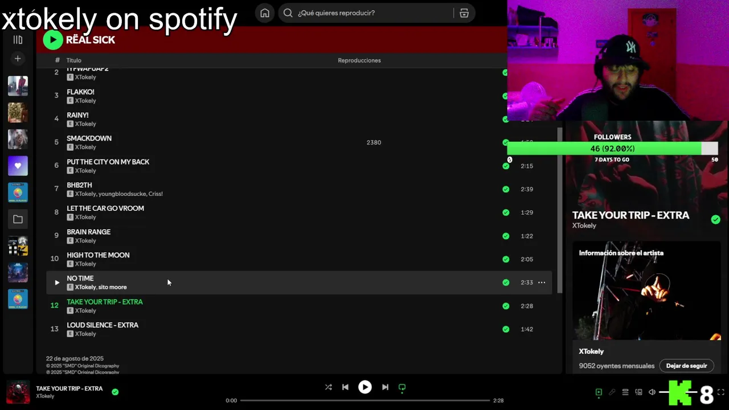
Task: Open the third playlist thumbnail in the sidebar
Action: coord(18,140)
